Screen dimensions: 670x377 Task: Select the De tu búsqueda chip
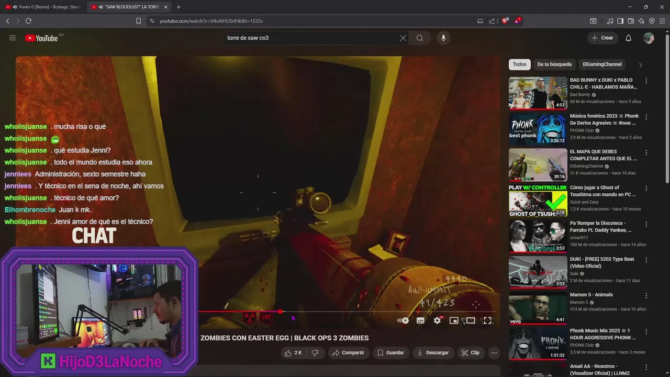click(554, 64)
